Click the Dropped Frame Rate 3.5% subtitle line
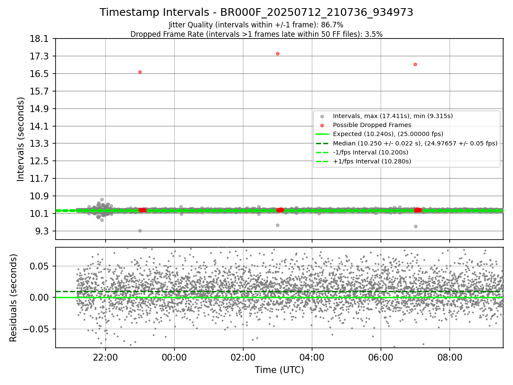The height and width of the screenshot is (385, 513). tap(256, 34)
